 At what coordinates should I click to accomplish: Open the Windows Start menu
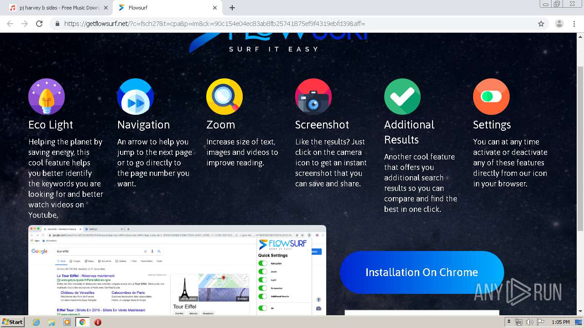click(12, 322)
